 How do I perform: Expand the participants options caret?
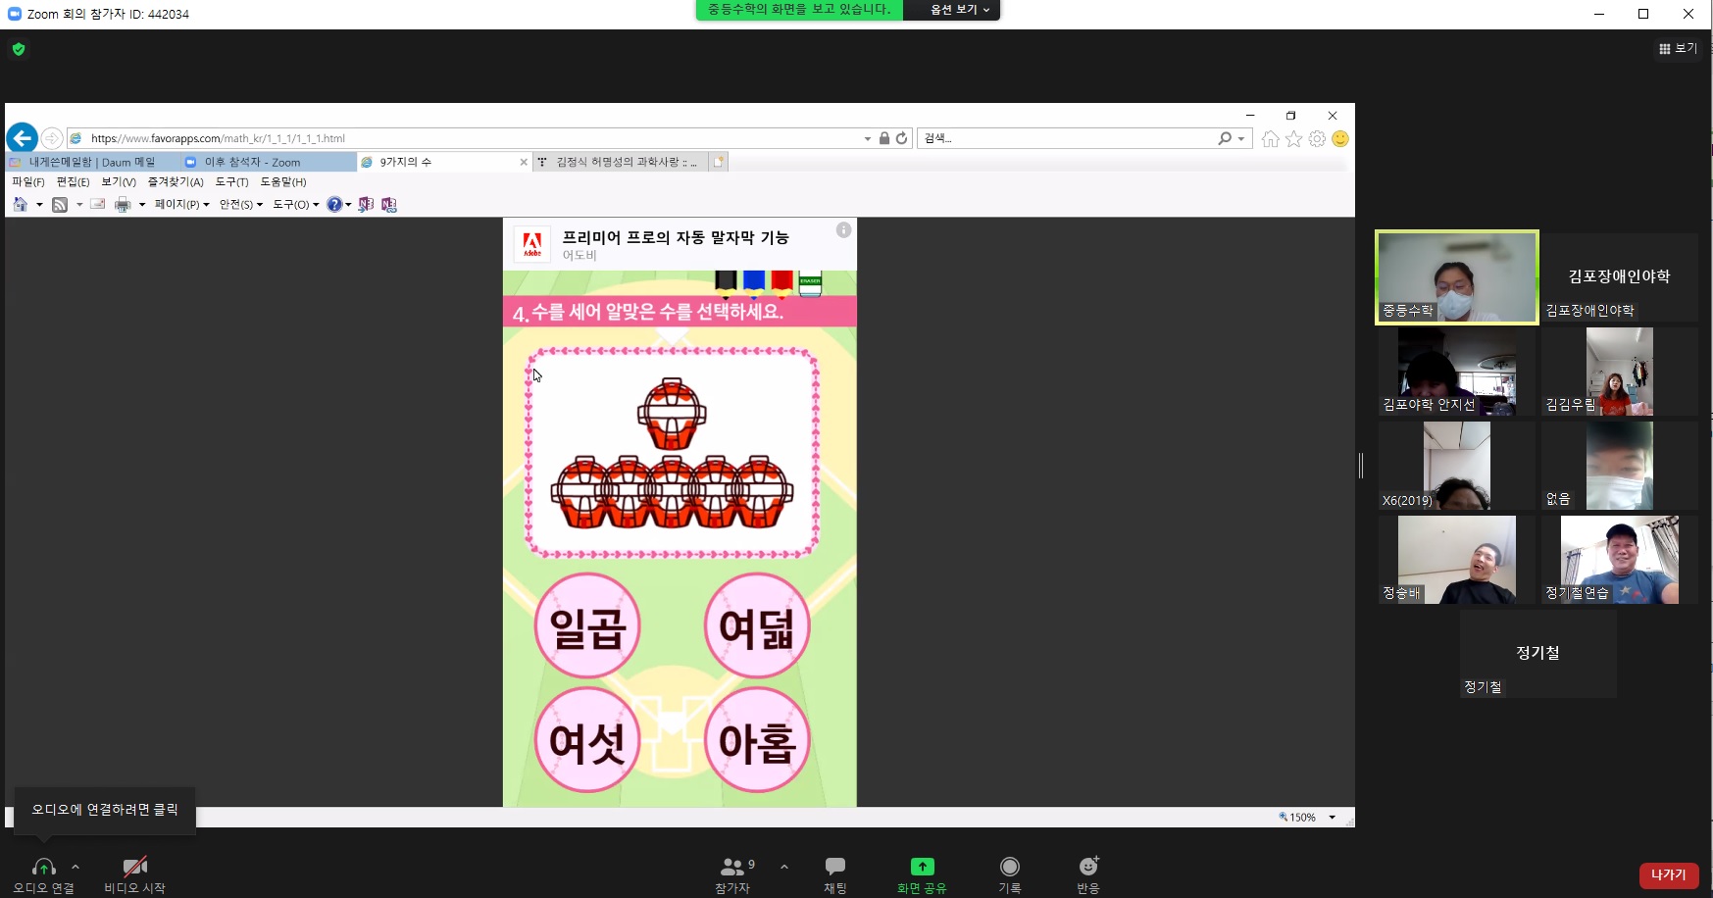click(784, 867)
